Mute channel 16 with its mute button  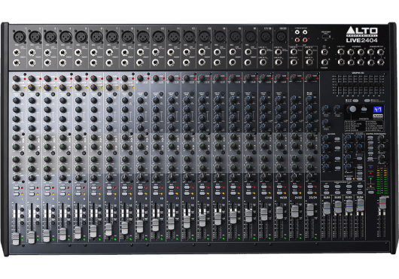pyautogui.click(x=249, y=187)
